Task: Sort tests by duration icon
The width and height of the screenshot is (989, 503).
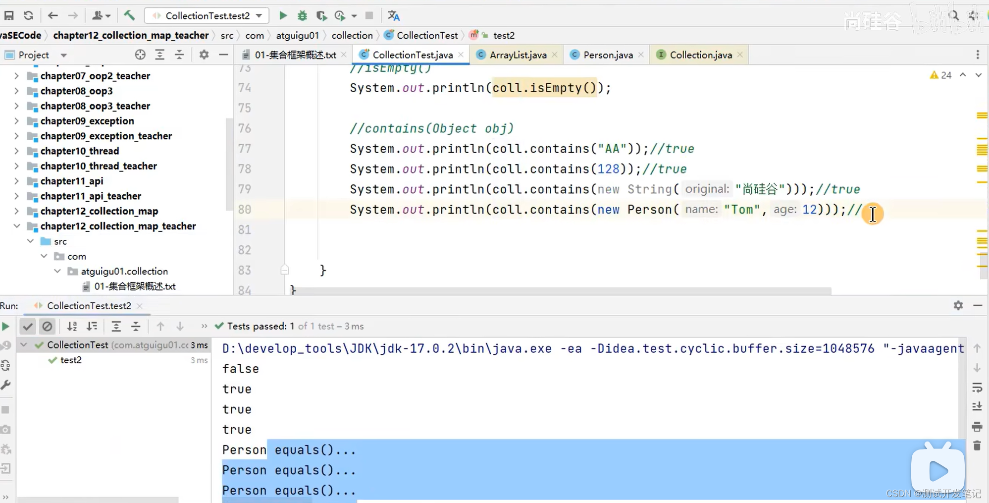Action: tap(92, 326)
